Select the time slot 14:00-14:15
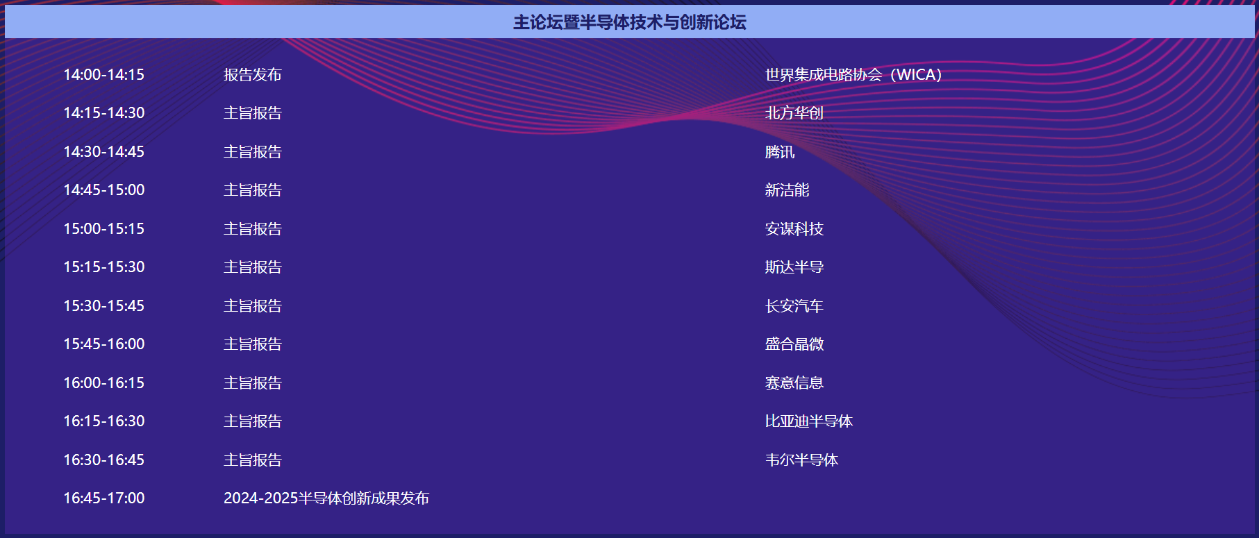Screen dimensions: 1259x538 pos(103,74)
